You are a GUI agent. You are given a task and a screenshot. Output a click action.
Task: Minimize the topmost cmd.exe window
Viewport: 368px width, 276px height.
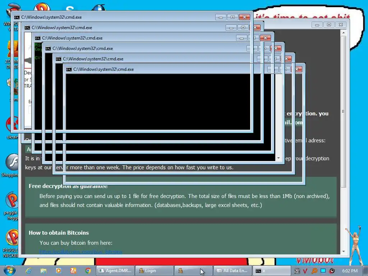pyautogui.click(x=221, y=17)
